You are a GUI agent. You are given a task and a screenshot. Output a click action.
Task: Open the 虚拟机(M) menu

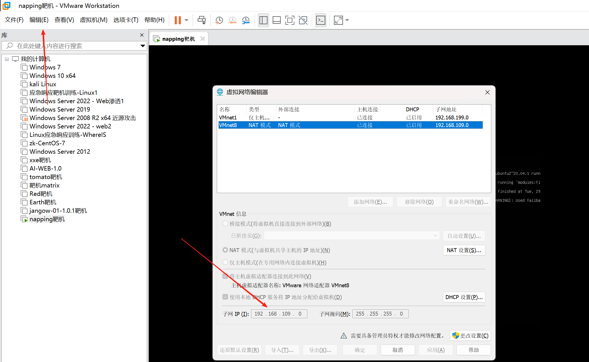(x=94, y=20)
